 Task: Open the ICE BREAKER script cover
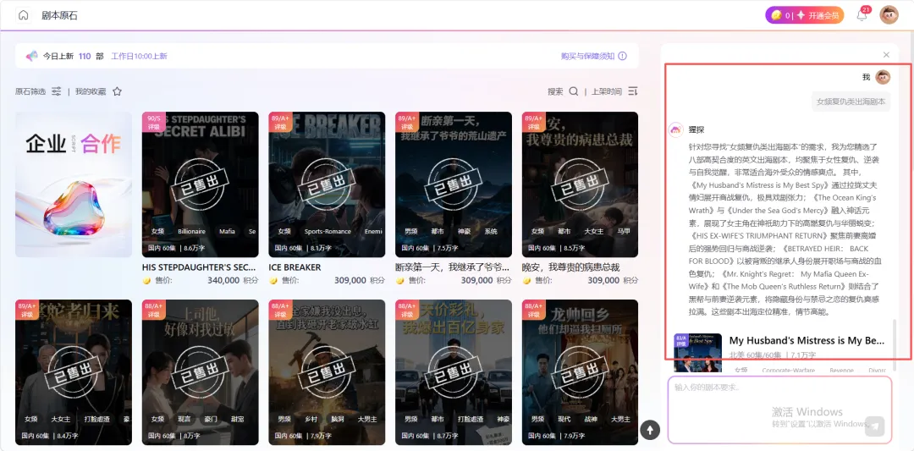coord(327,184)
